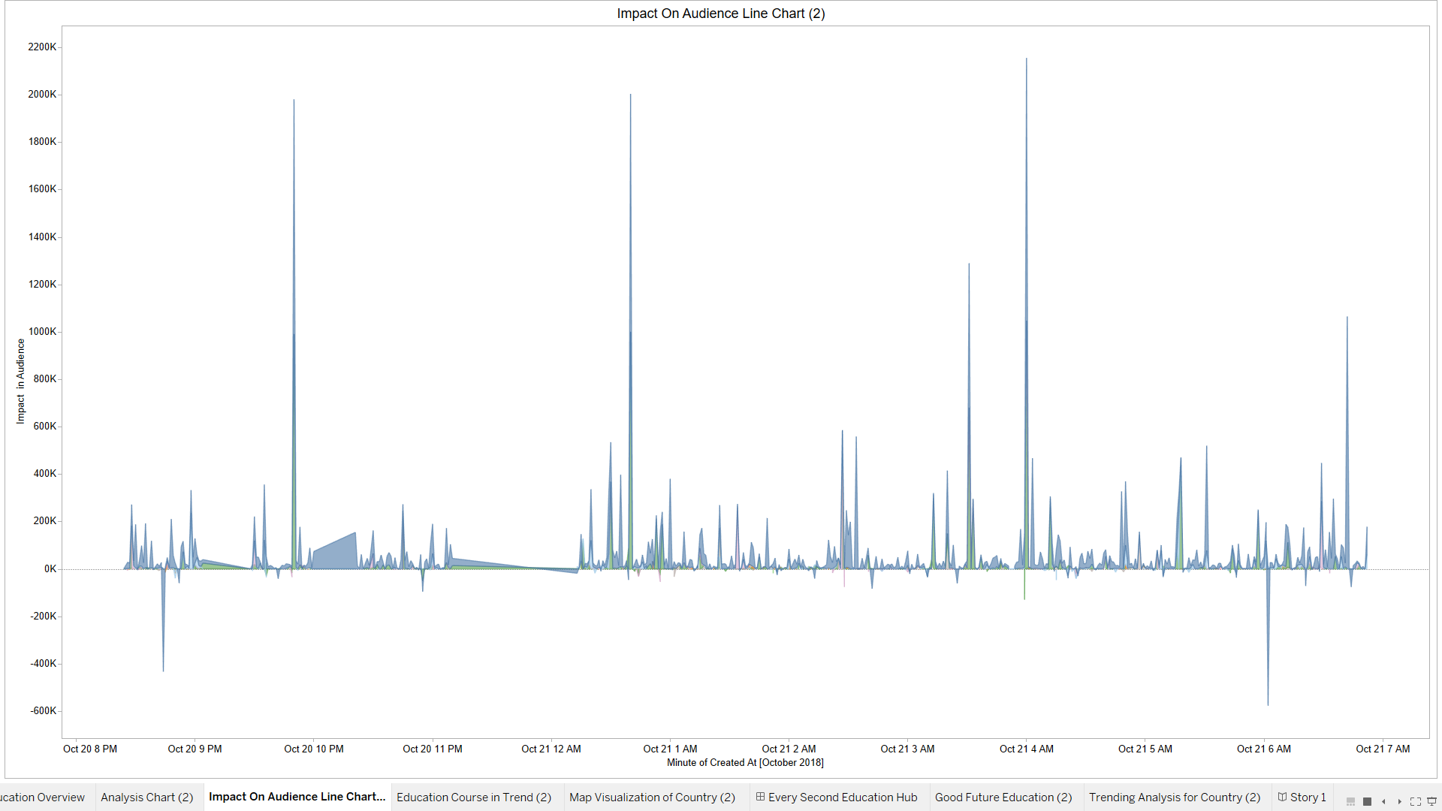Select the Impact On Audience Line Chart tab
This screenshot has width=1442, height=811.
(x=297, y=797)
